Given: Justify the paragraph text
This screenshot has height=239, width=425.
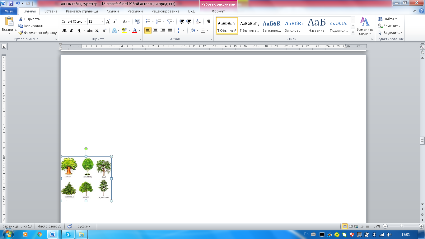Looking at the screenshot, I should coord(170,30).
